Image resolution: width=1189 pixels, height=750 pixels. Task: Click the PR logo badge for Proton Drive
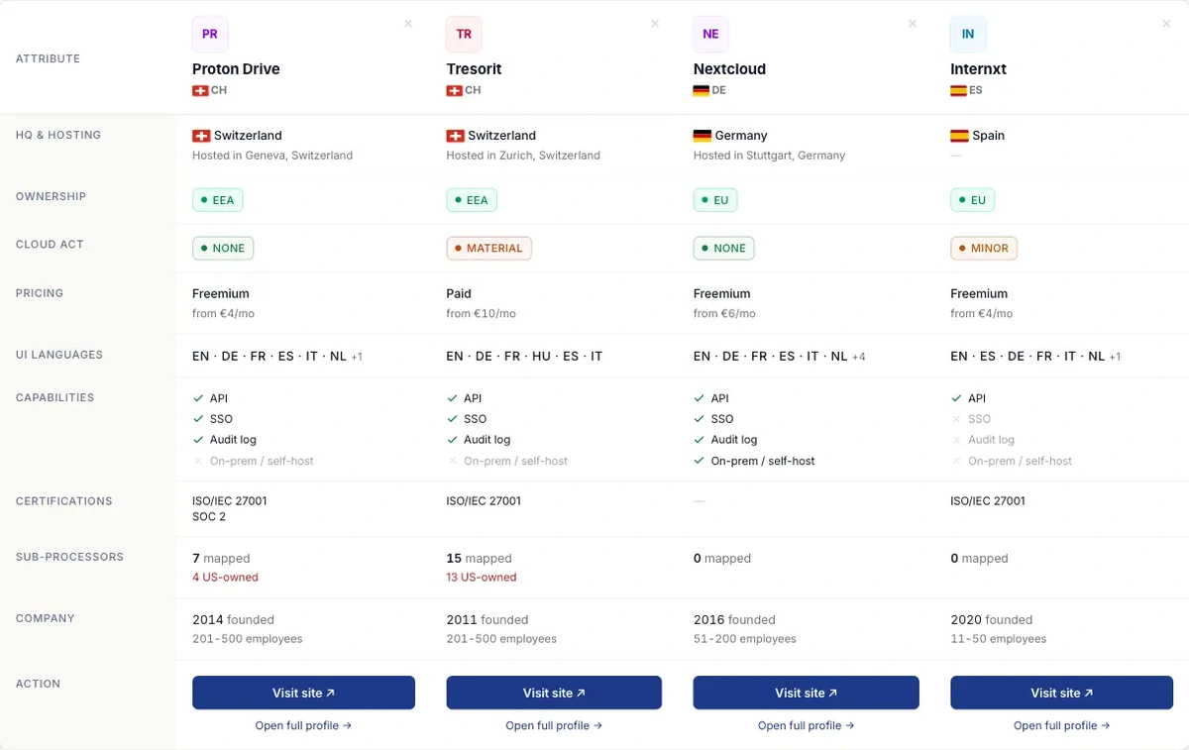pos(210,34)
